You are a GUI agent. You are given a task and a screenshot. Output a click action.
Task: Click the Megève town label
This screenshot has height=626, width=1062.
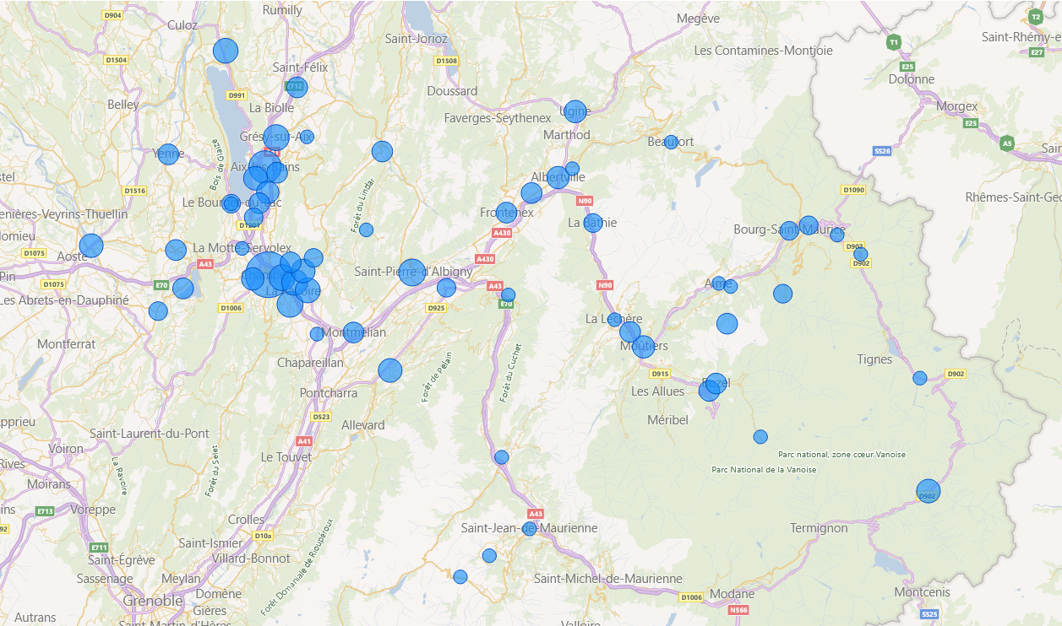tap(698, 19)
